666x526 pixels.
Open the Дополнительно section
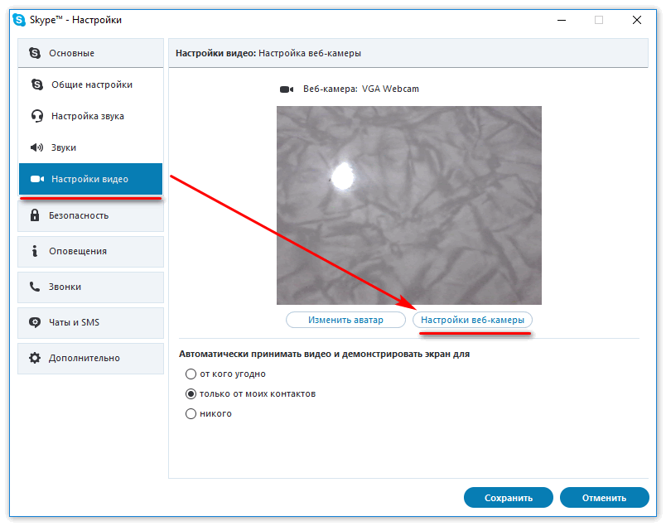pyautogui.click(x=90, y=358)
